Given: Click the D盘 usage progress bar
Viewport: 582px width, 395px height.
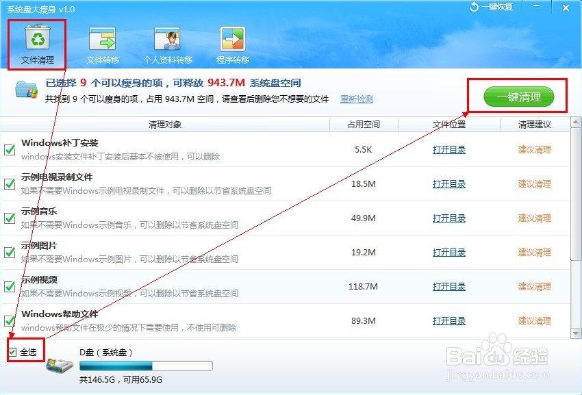Looking at the screenshot, I should point(146,366).
